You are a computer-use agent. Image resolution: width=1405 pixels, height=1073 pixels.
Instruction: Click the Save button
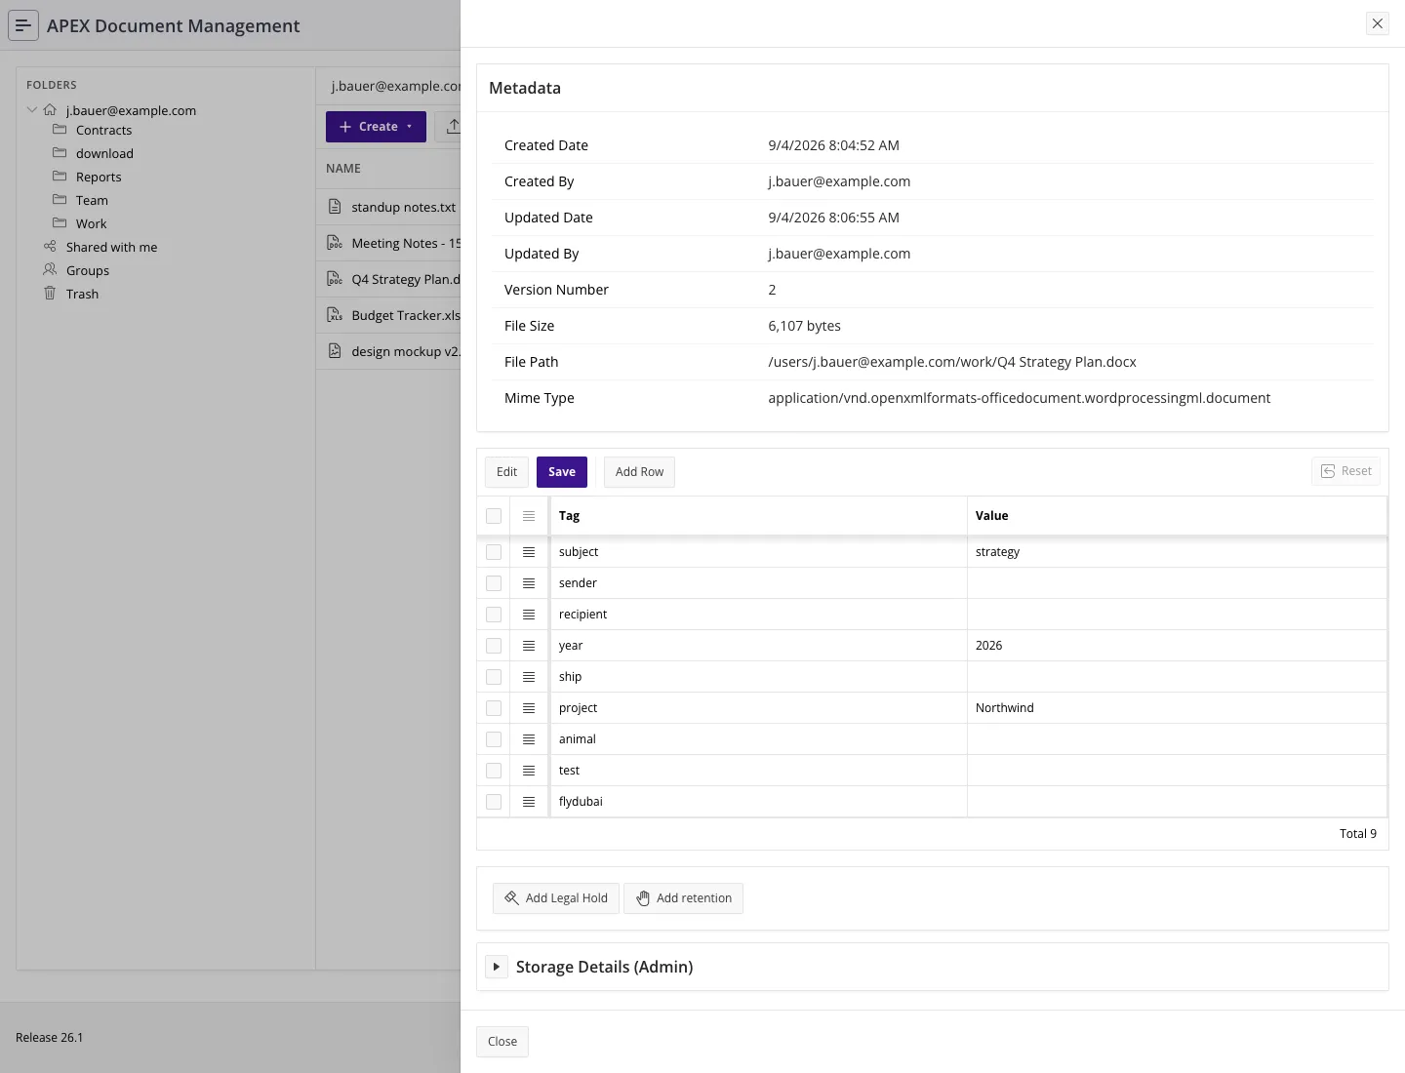point(562,472)
